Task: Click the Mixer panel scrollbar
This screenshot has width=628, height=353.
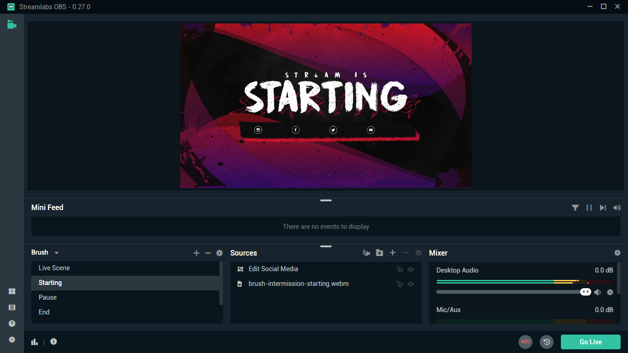Action: pyautogui.click(x=618, y=279)
